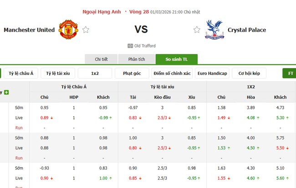Select the Euro Handicap filter
The image size is (296, 188).
[212, 74]
